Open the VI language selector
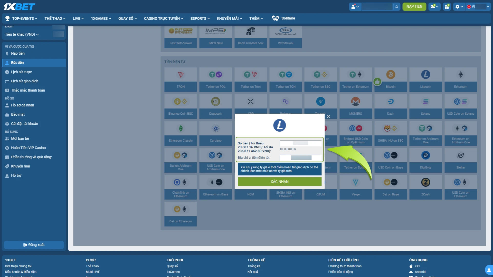Viewport: 493px width, 277px height. coord(478,7)
